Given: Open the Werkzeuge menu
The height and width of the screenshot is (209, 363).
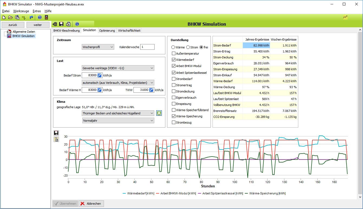Looking at the screenshot, I should pyautogui.click(x=21, y=11).
